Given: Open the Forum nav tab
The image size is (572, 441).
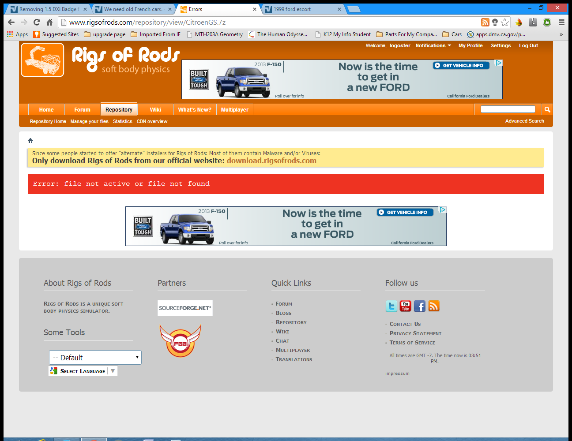Looking at the screenshot, I should point(82,110).
